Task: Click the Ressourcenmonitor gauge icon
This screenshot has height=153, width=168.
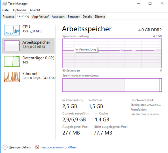Action: click(x=37, y=147)
